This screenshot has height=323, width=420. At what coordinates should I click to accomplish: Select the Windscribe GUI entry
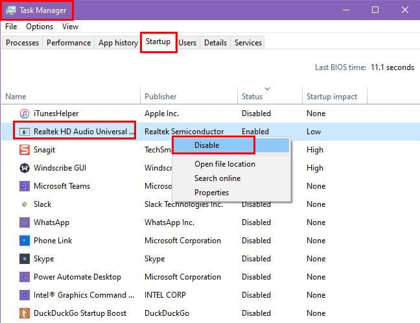tap(60, 168)
